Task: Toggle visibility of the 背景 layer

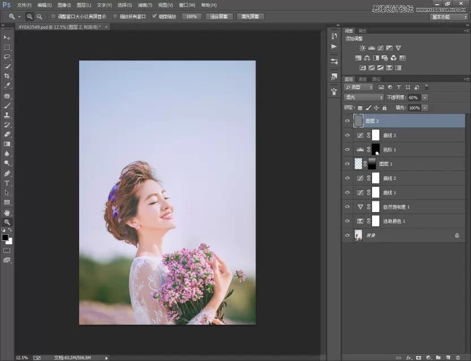Action: coord(347,235)
